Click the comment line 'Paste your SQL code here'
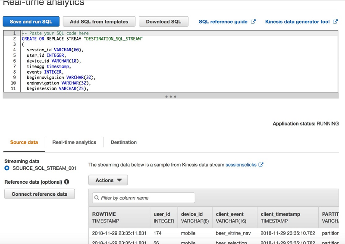 55,33
